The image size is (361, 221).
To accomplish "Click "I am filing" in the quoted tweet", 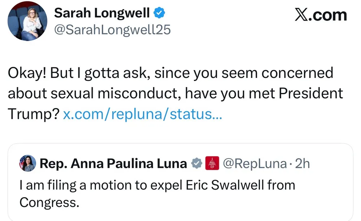I will (43, 185).
